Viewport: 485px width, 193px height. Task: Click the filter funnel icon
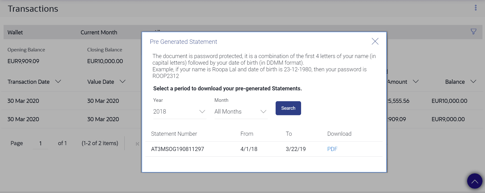point(473,32)
